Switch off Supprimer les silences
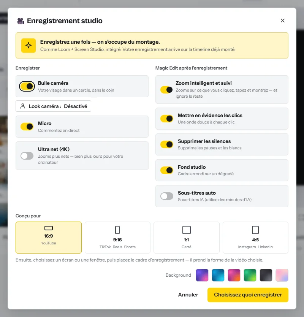 (166, 144)
